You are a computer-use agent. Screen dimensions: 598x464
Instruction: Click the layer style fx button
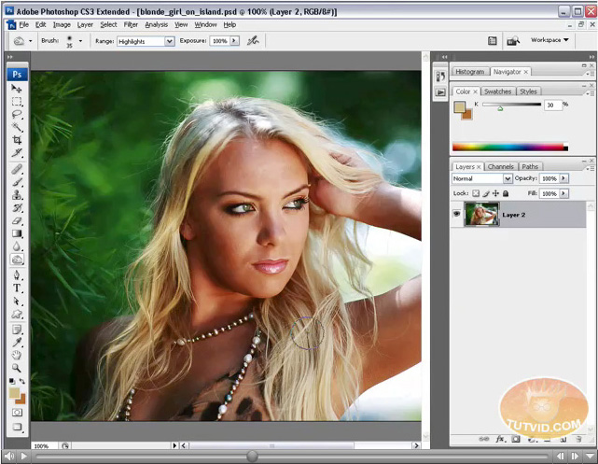click(500, 439)
